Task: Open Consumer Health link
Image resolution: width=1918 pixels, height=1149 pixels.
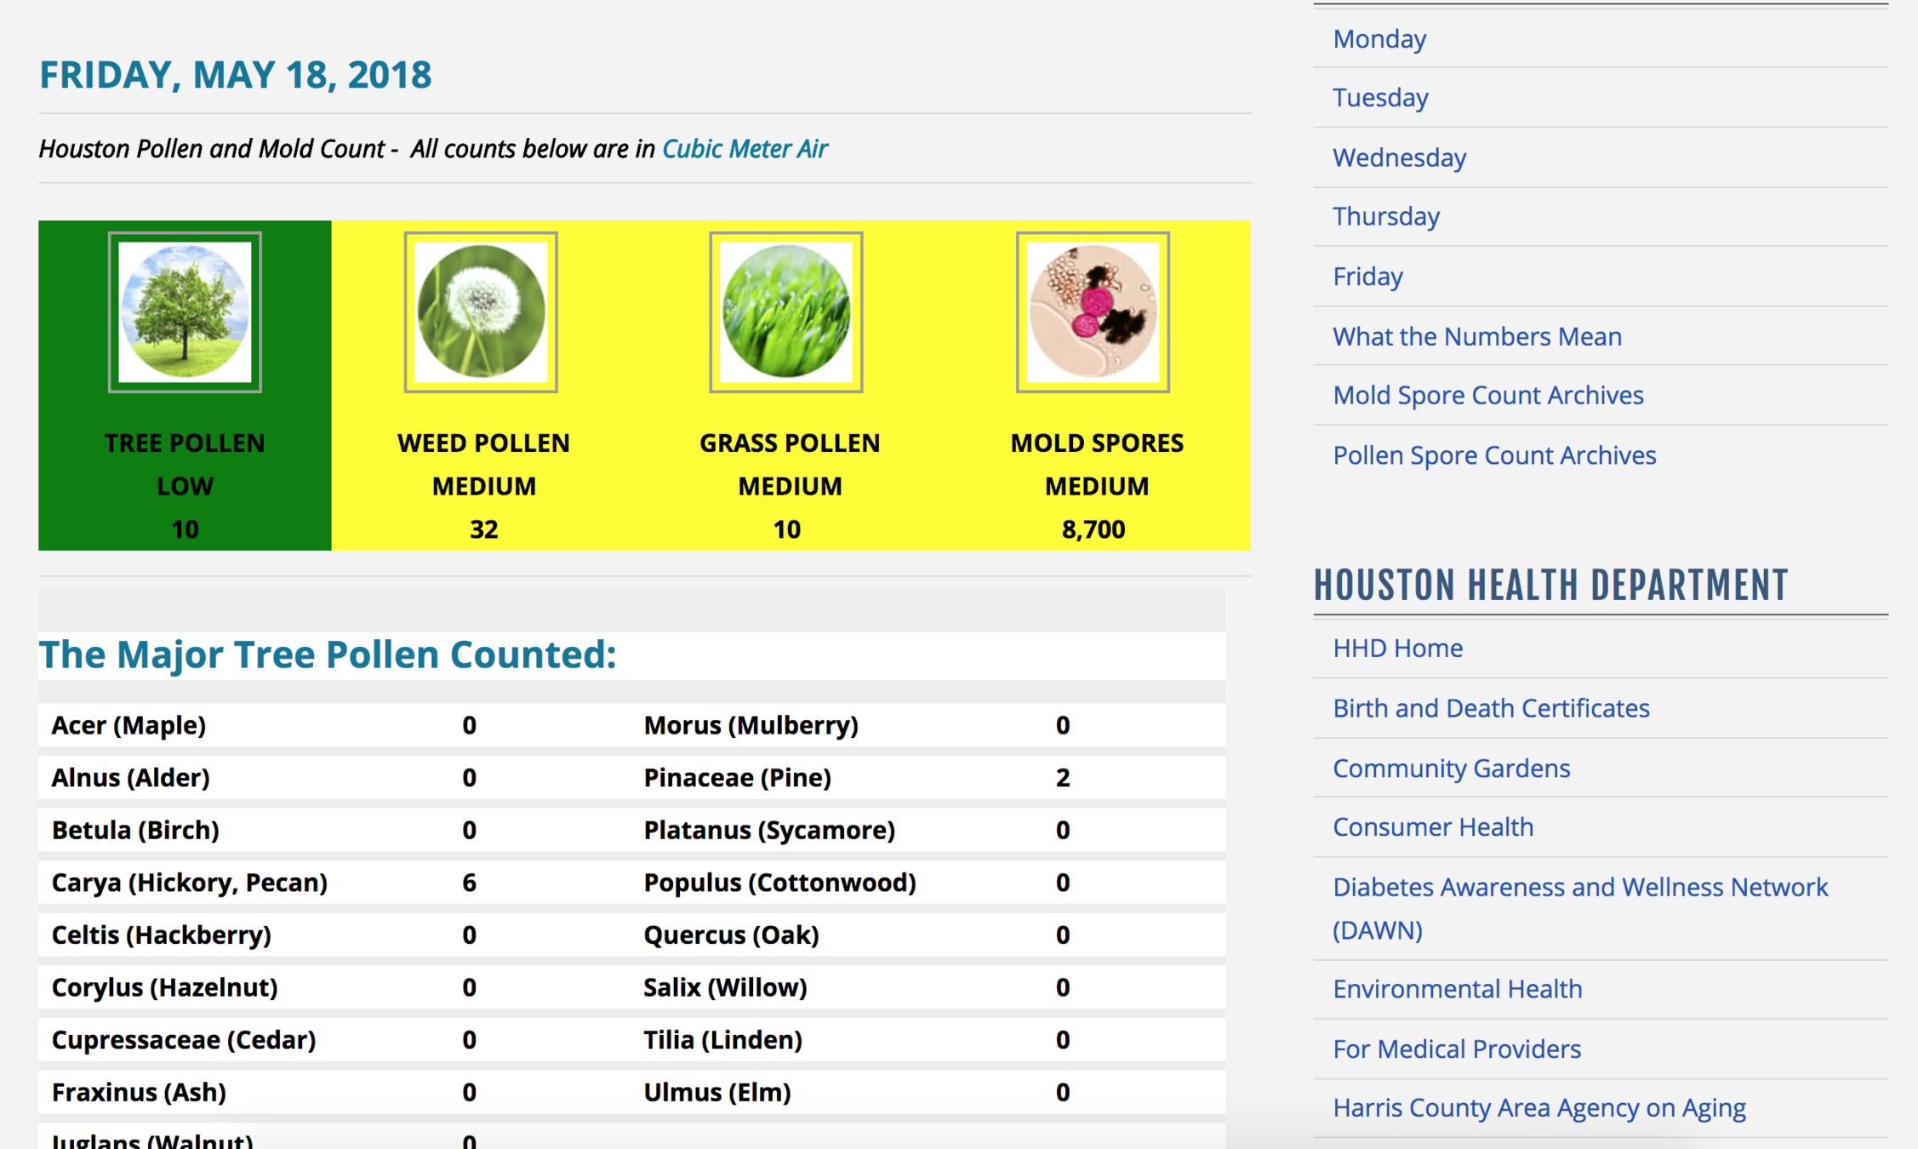Action: 1432,827
